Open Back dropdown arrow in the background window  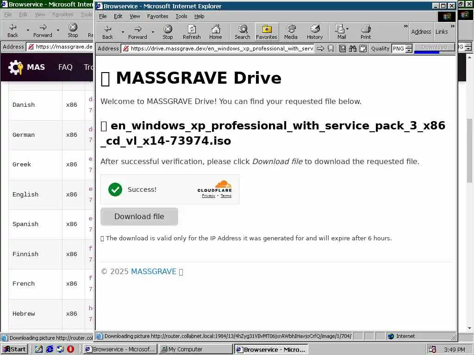click(28, 30)
